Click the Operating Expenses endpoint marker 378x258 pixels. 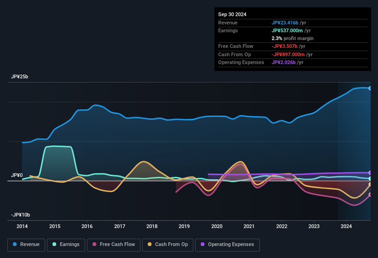click(x=370, y=173)
